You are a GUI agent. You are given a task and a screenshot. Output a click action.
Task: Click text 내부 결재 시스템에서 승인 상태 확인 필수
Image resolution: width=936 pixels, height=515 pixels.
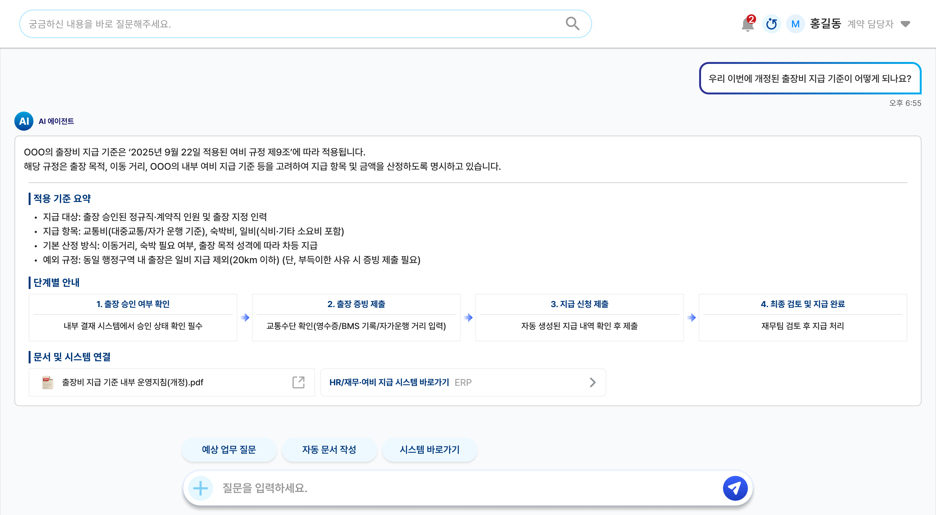[133, 326]
